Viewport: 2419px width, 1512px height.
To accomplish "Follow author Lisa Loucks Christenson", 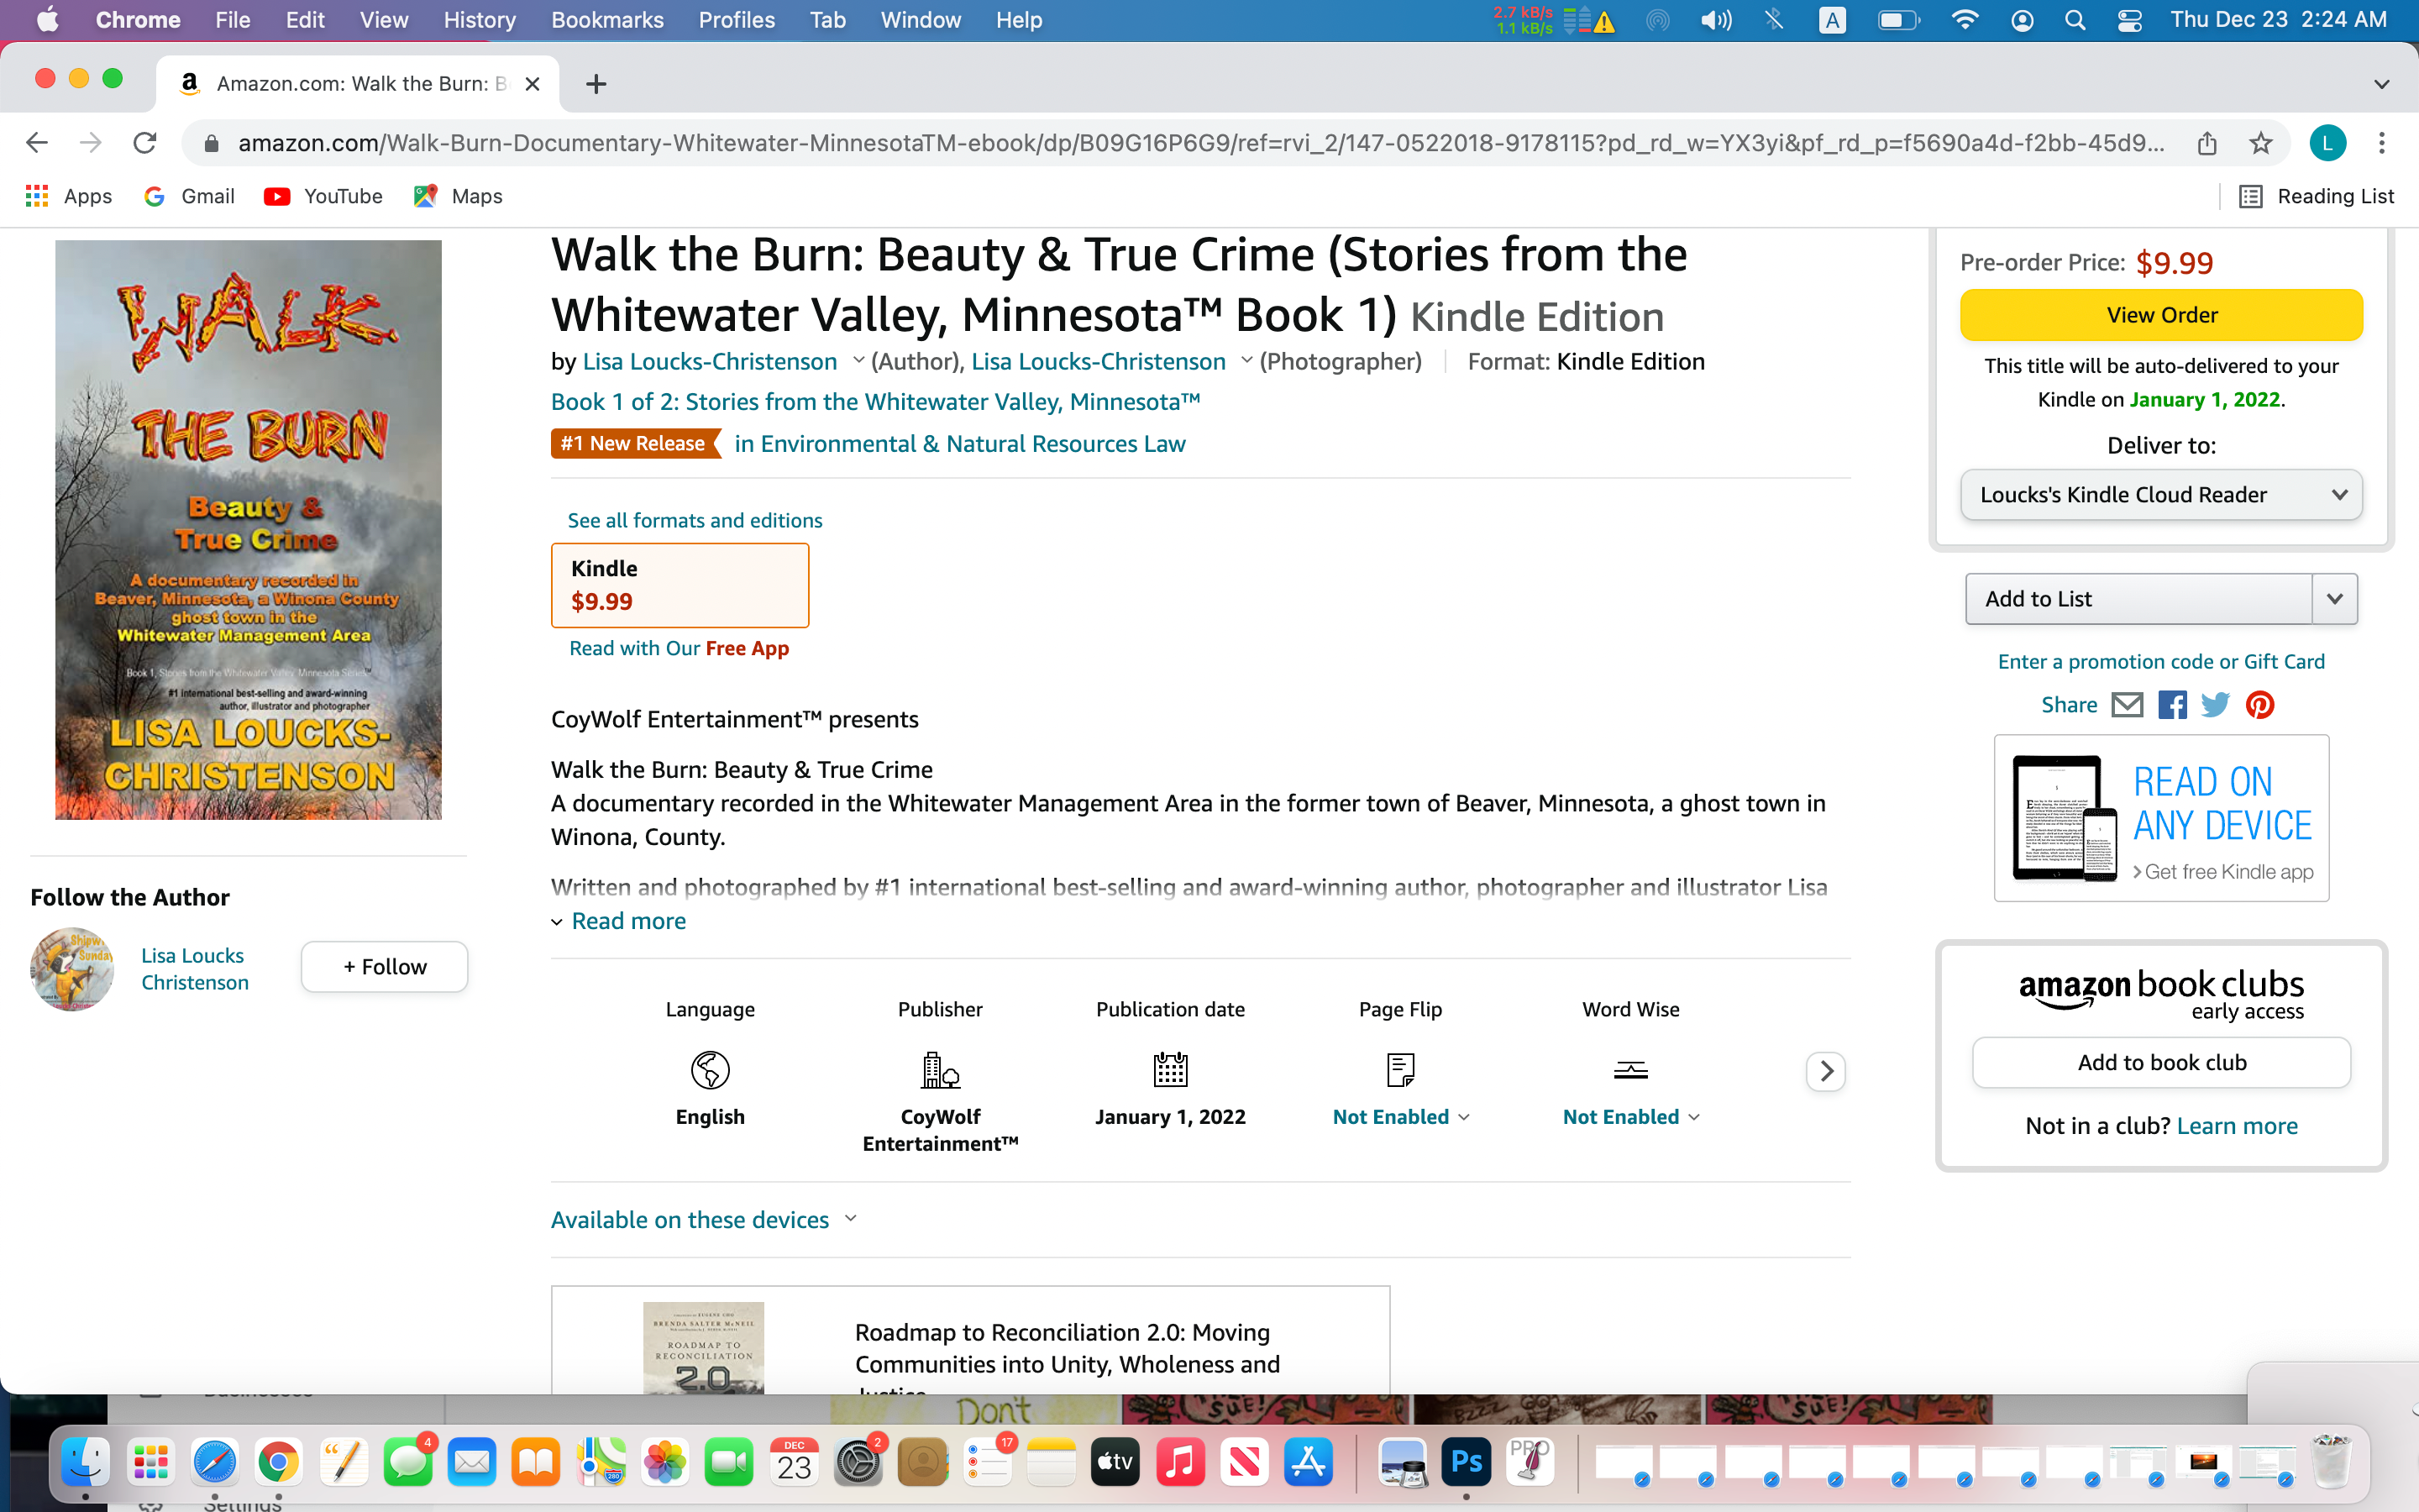I will tap(384, 967).
